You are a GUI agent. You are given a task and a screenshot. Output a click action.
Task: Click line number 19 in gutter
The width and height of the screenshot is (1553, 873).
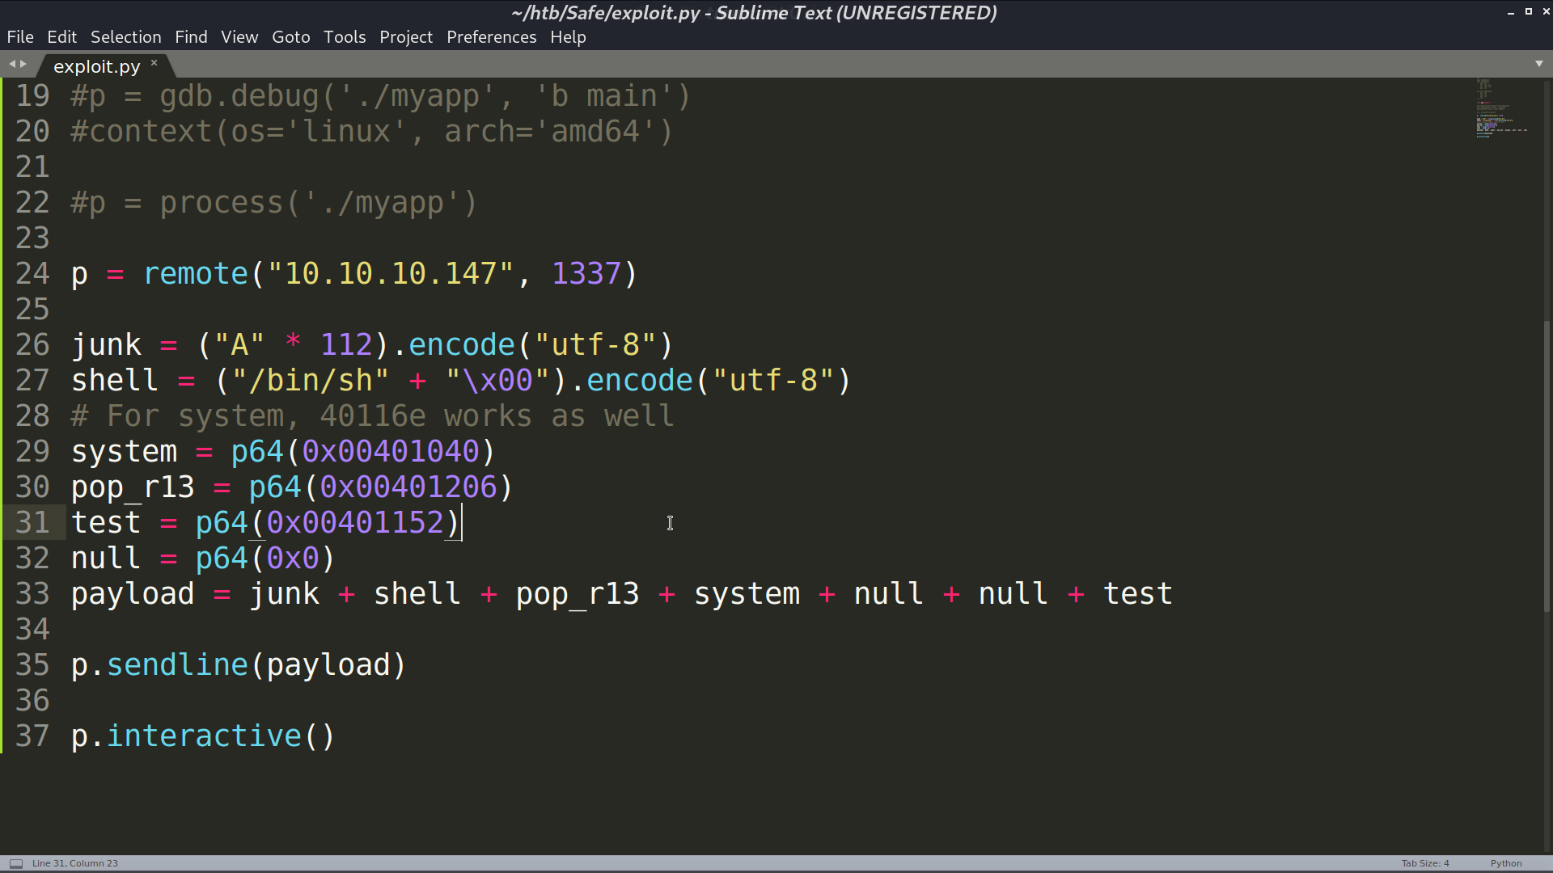click(32, 96)
